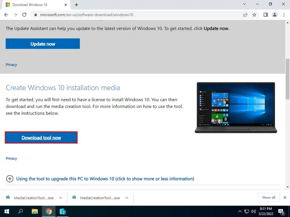290x217 pixels.
Task: Open volume speaker tray icon
Action: (253, 211)
